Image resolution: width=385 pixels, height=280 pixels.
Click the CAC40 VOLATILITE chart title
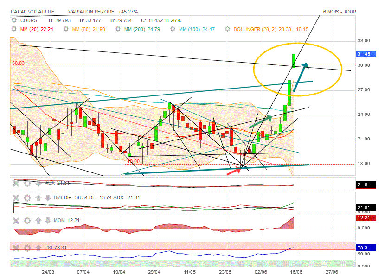tap(32, 12)
